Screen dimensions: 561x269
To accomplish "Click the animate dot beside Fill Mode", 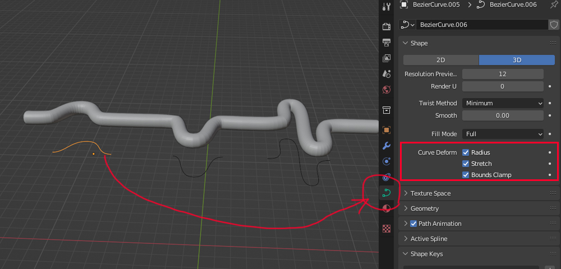I will pyautogui.click(x=550, y=134).
